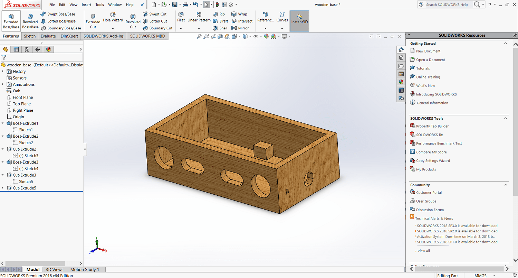Start an Extruded Cut
The width and height of the screenshot is (518, 278).
(x=93, y=21)
